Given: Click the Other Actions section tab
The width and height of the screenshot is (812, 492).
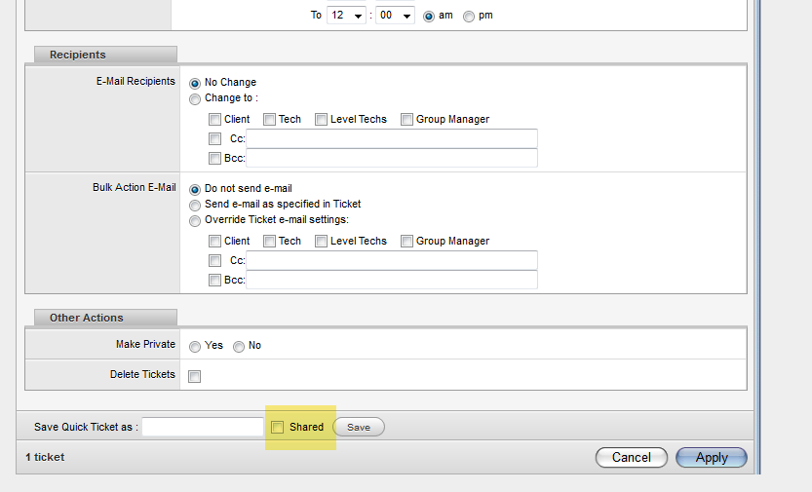Looking at the screenshot, I should coord(105,318).
